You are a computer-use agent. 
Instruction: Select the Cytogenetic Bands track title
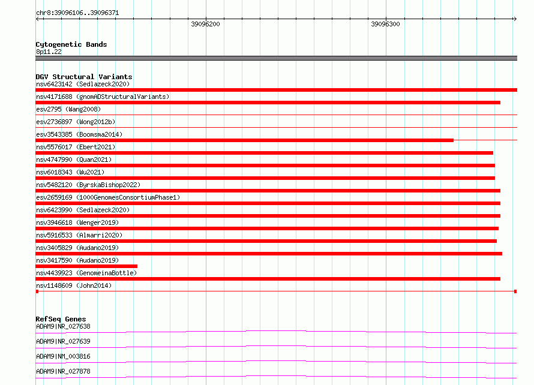coord(71,44)
